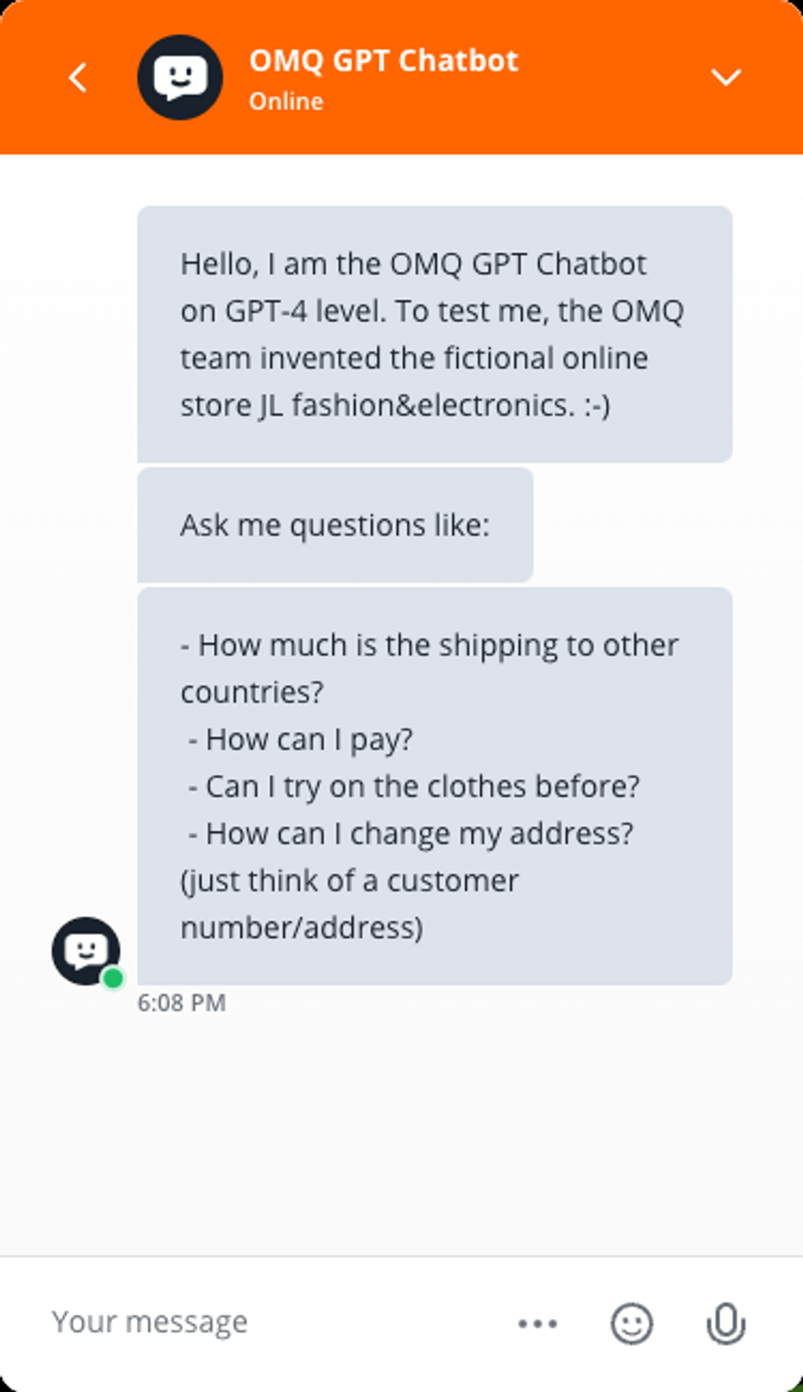
Task: Go back using the left arrow icon
Action: (78, 78)
